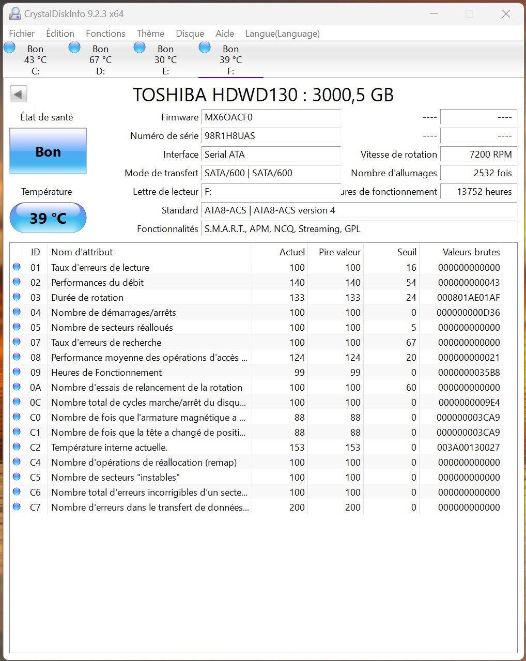Click status dot of attribute C4 row
This screenshot has height=661, width=526.
pyautogui.click(x=17, y=462)
